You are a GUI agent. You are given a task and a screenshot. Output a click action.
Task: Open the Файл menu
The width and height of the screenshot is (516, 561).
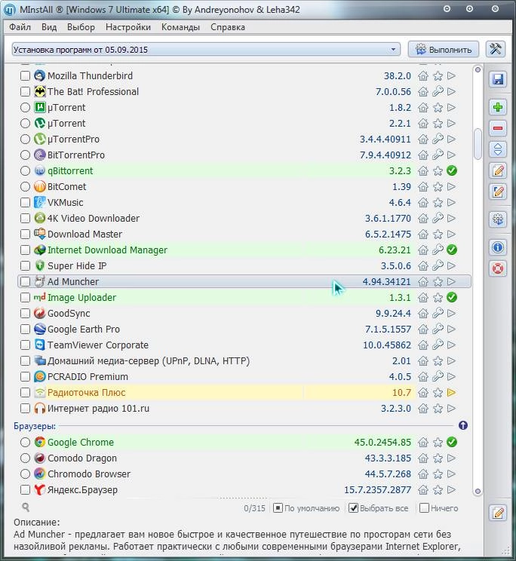click(20, 27)
